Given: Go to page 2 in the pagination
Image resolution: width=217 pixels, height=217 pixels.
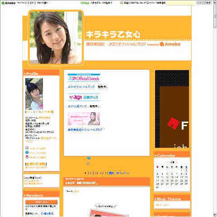Looking at the screenshot, I should pyautogui.click(x=91, y=173).
